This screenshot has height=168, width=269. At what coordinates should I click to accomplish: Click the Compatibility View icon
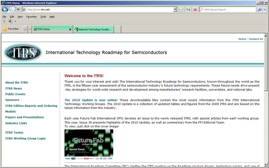(x=181, y=10)
